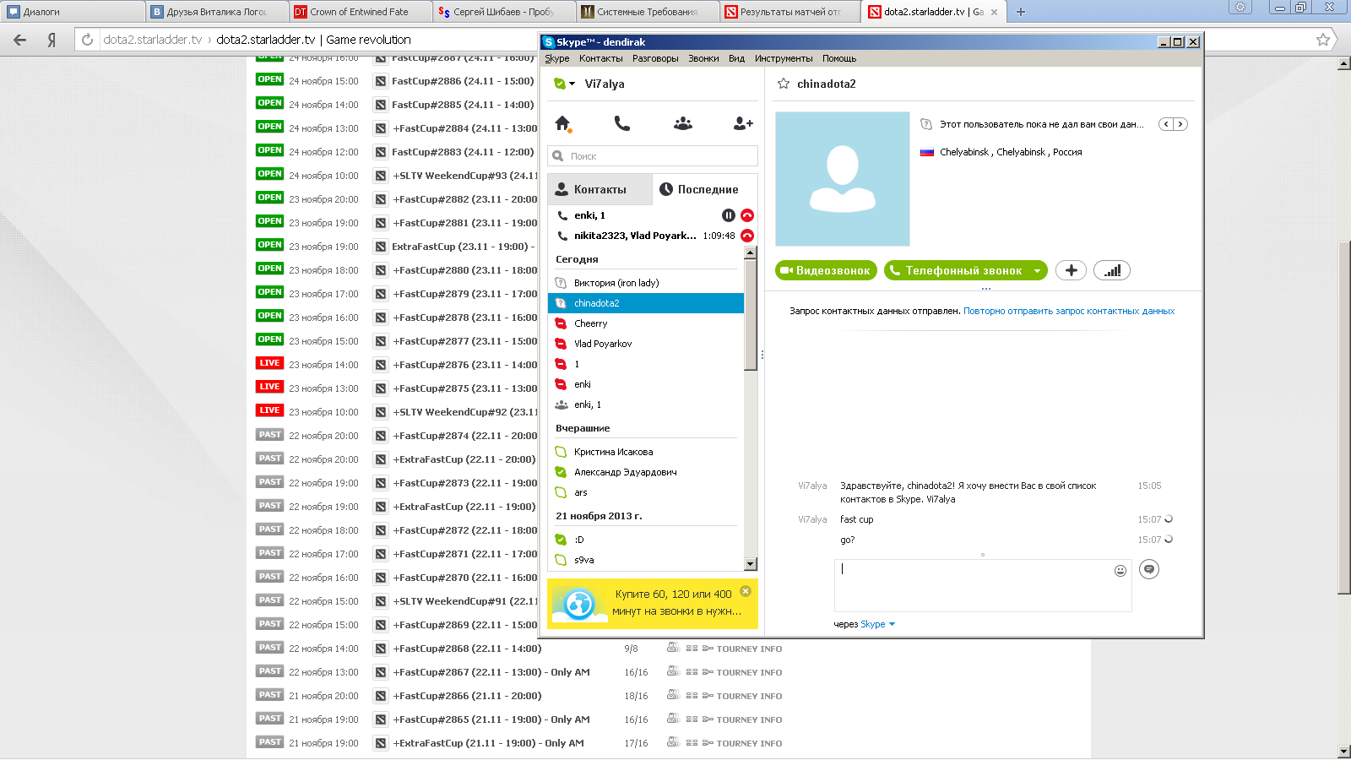Viewport: 1351px width, 760px height.
Task: Close the yellow Skype credit ad
Action: point(746,591)
